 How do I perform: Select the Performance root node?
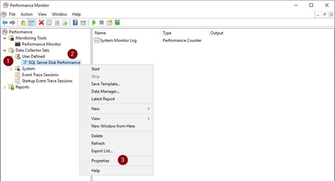(x=21, y=32)
